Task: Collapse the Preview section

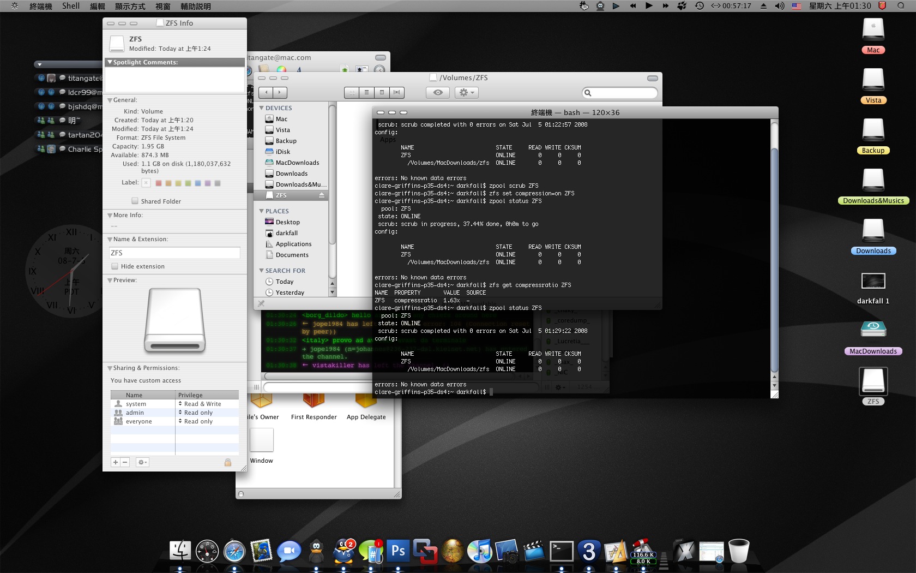Action: coord(110,280)
